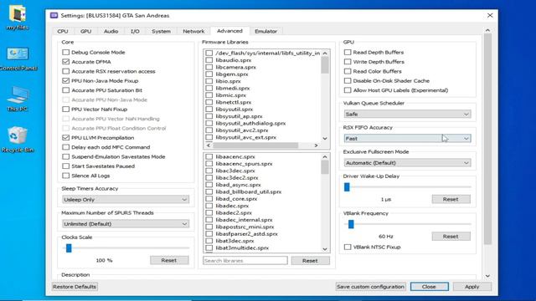Click the Search libraries field
The width and height of the screenshot is (536, 301).
point(245,260)
